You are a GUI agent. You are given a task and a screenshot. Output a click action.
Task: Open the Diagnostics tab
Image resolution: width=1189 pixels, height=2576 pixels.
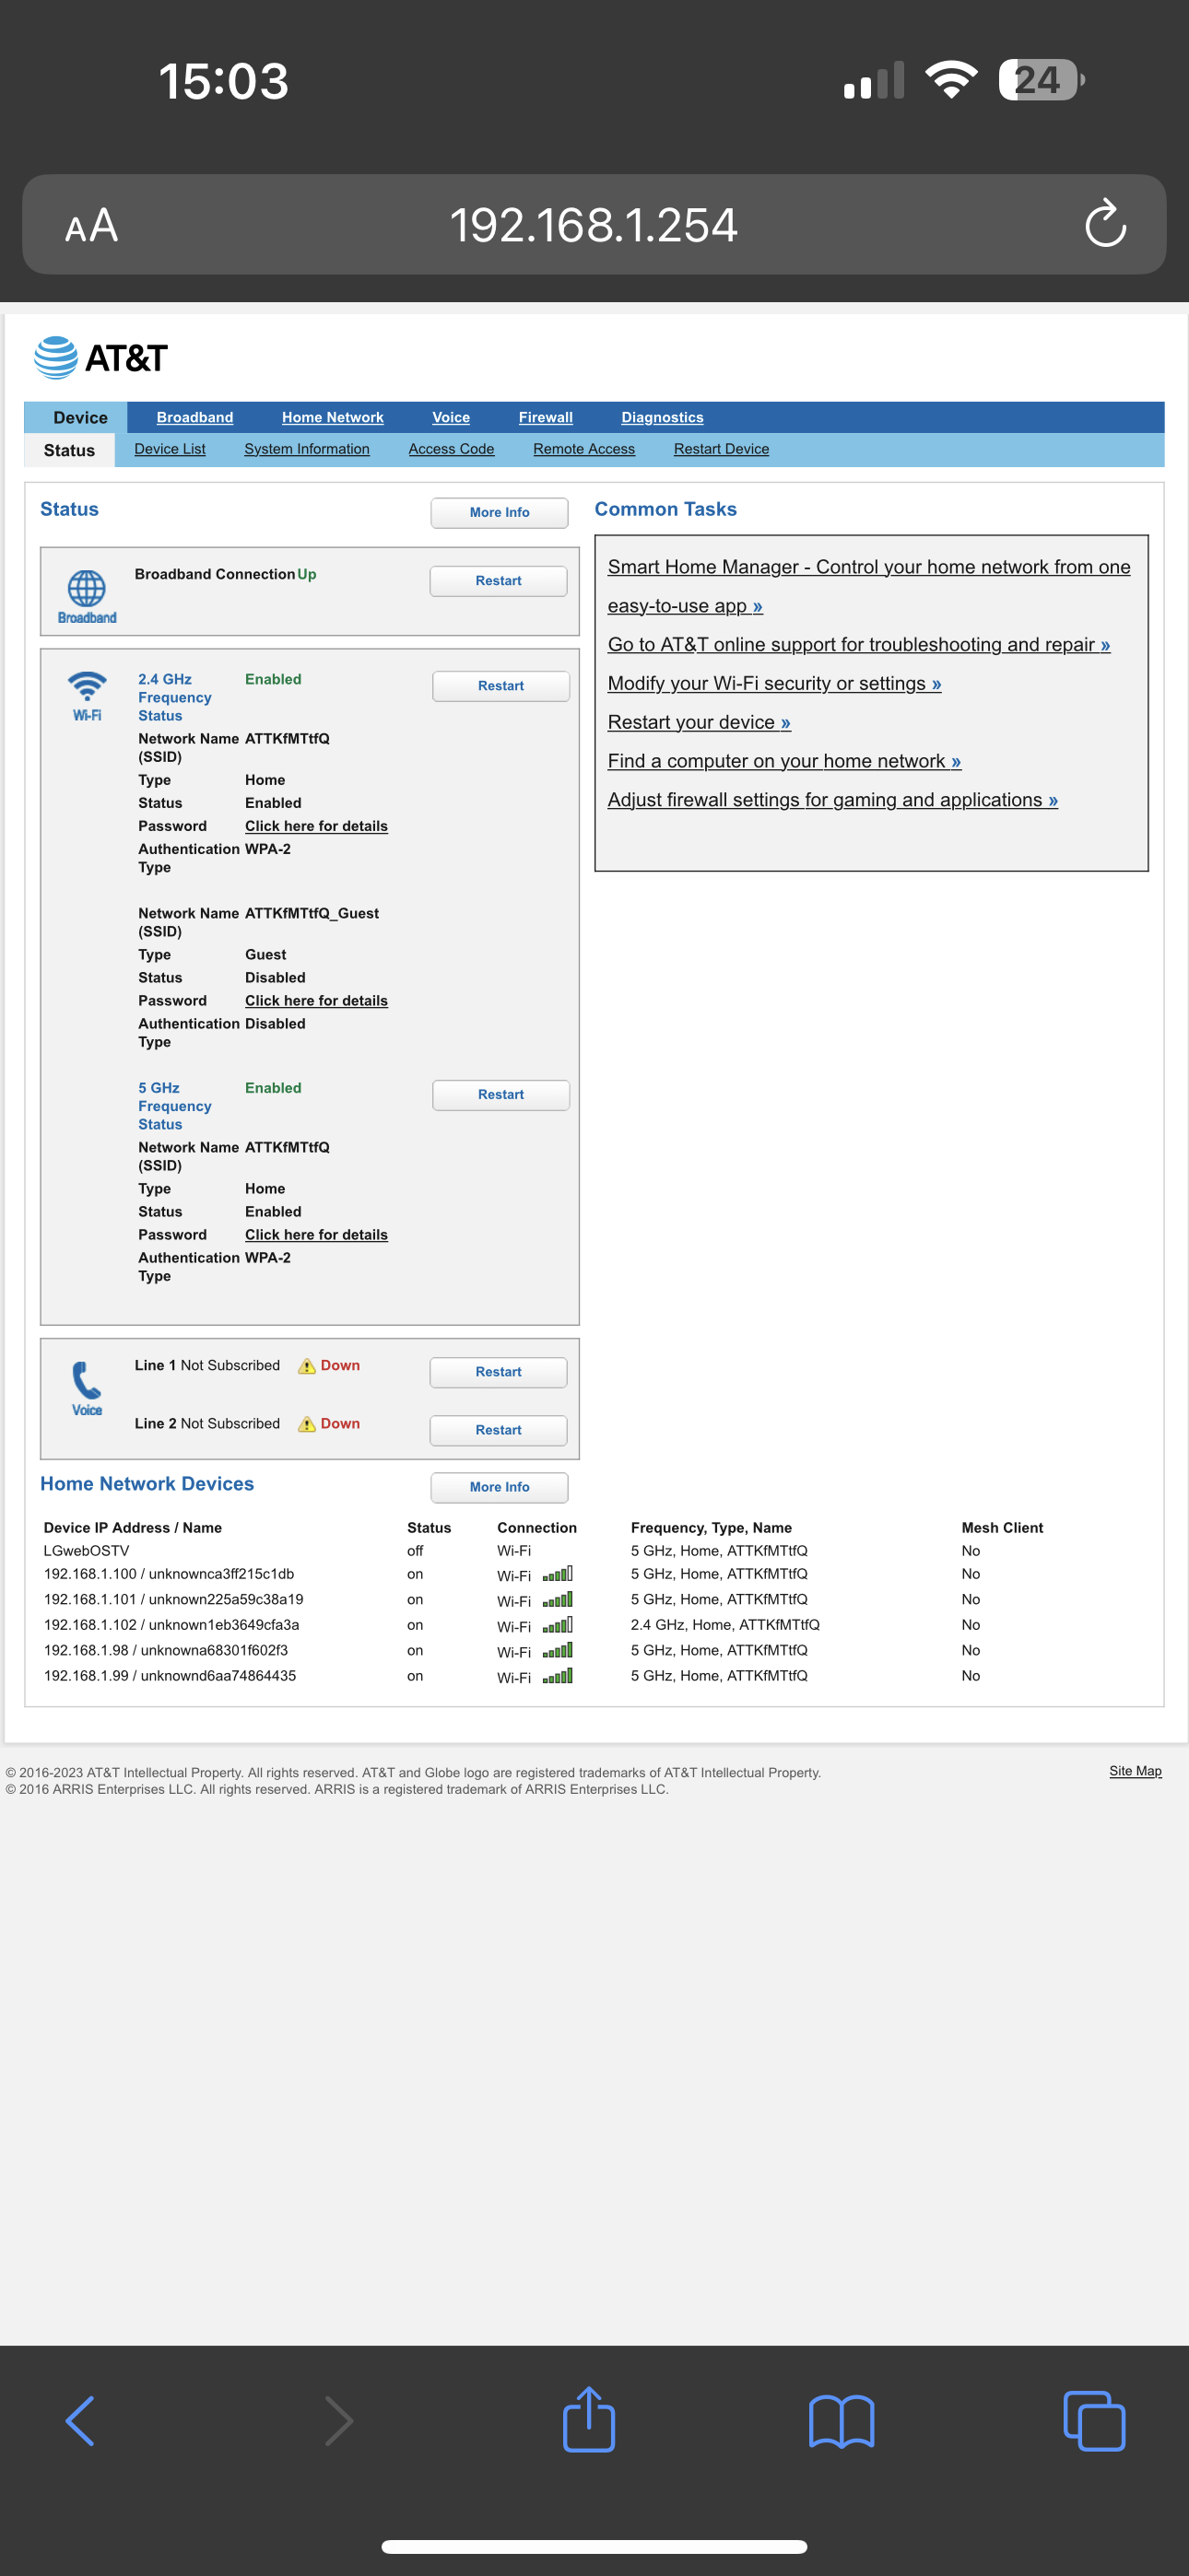[x=662, y=418]
